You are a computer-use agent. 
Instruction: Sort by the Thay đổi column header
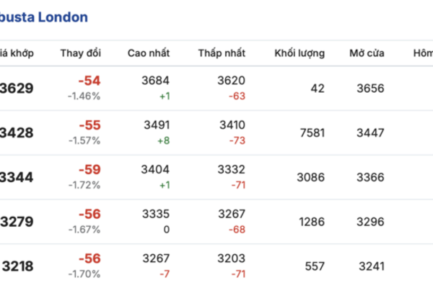click(x=81, y=53)
